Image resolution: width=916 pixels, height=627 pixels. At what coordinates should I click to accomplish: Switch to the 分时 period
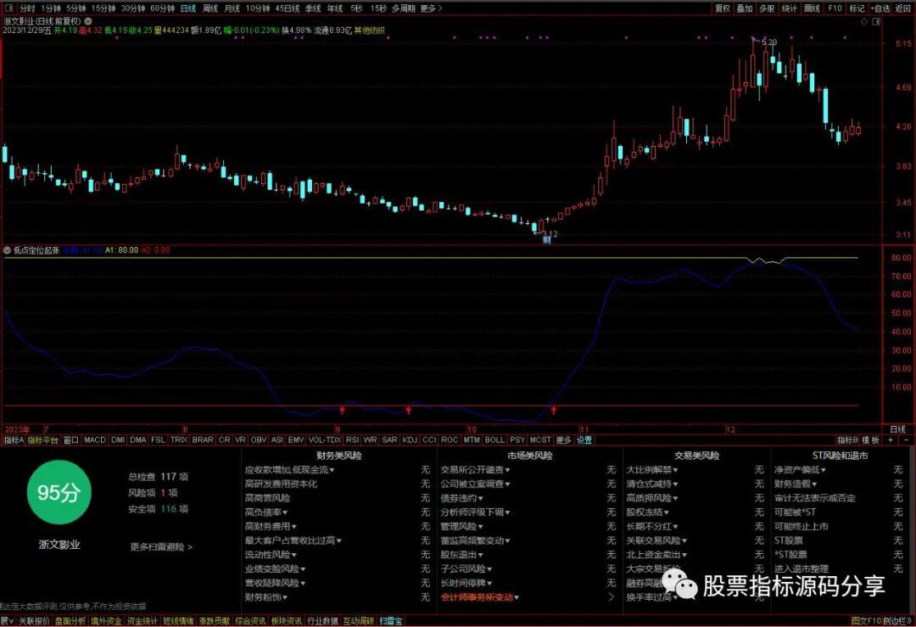(x=27, y=8)
